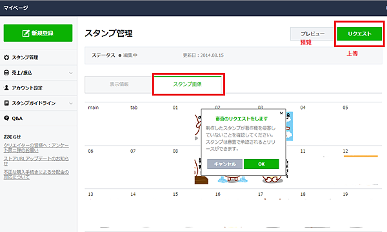Select sticker slot 07
The width and height of the screenshot is (387, 232).
coord(148,167)
